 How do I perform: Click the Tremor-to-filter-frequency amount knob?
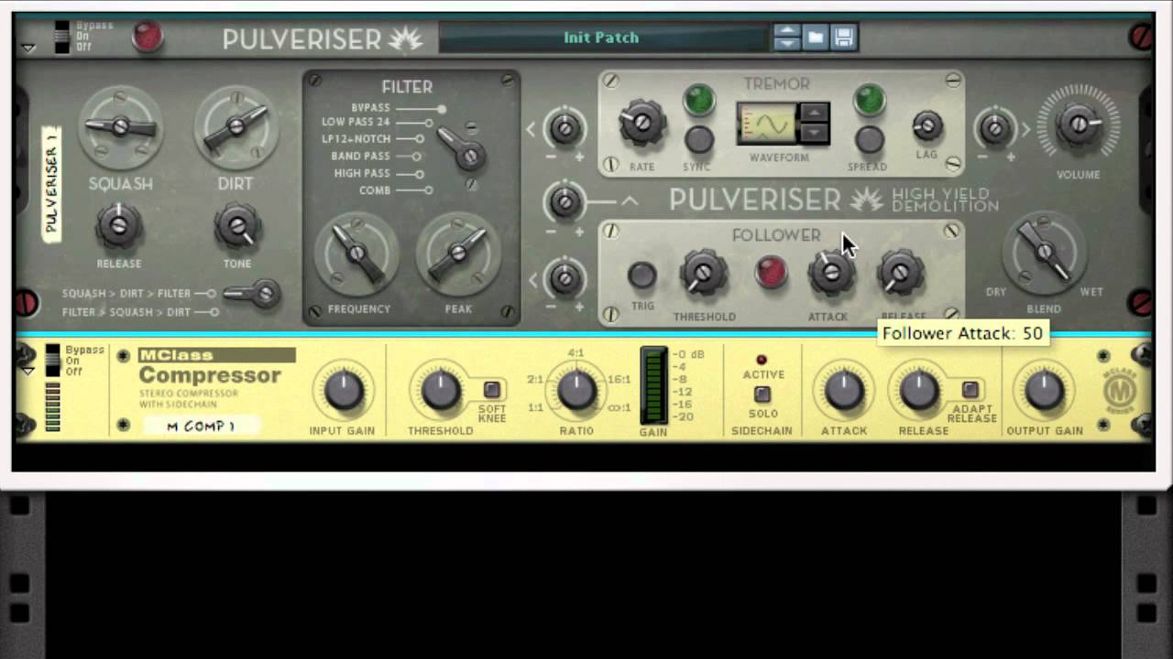tap(565, 128)
